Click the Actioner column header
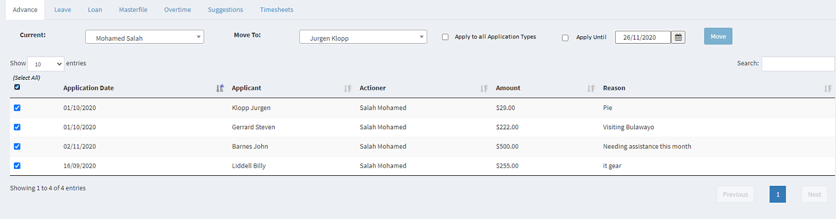836x219 pixels. pos(373,88)
